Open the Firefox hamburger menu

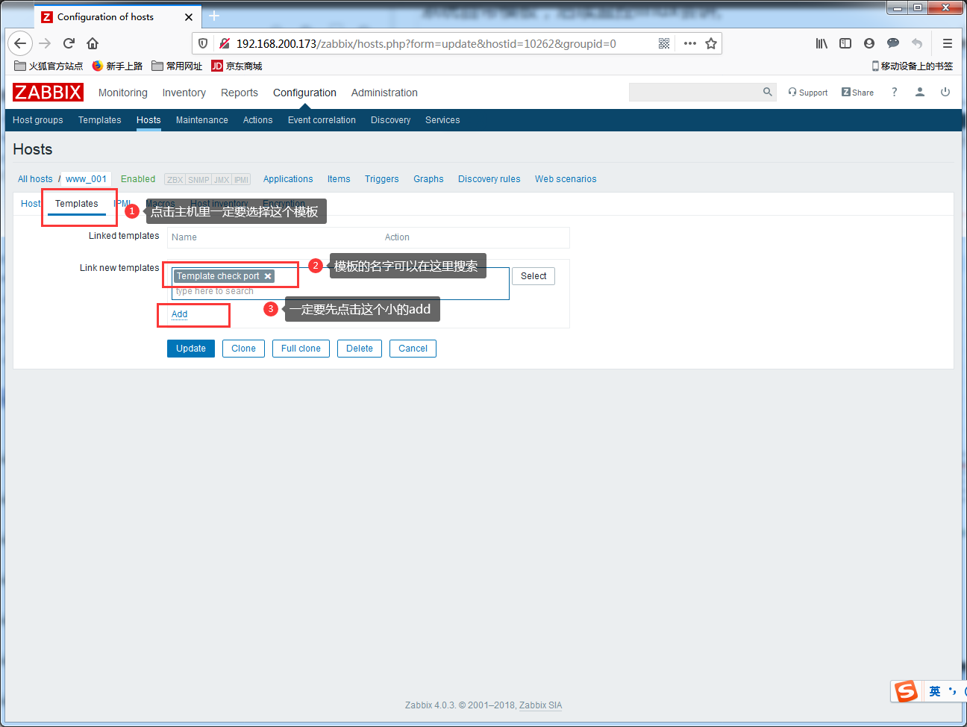(948, 43)
